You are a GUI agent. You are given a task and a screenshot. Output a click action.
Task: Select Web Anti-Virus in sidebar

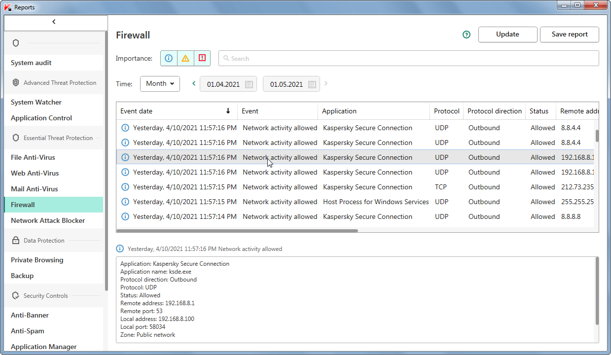click(x=35, y=173)
